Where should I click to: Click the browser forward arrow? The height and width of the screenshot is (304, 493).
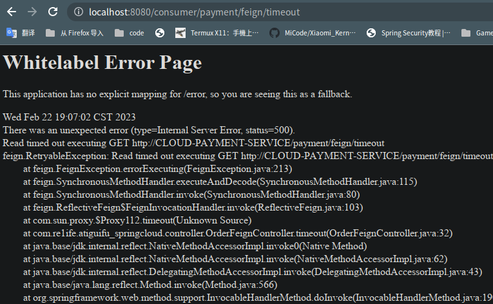pos(32,12)
